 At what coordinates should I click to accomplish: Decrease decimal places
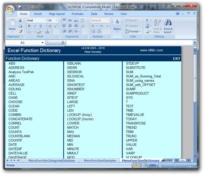(99, 31)
